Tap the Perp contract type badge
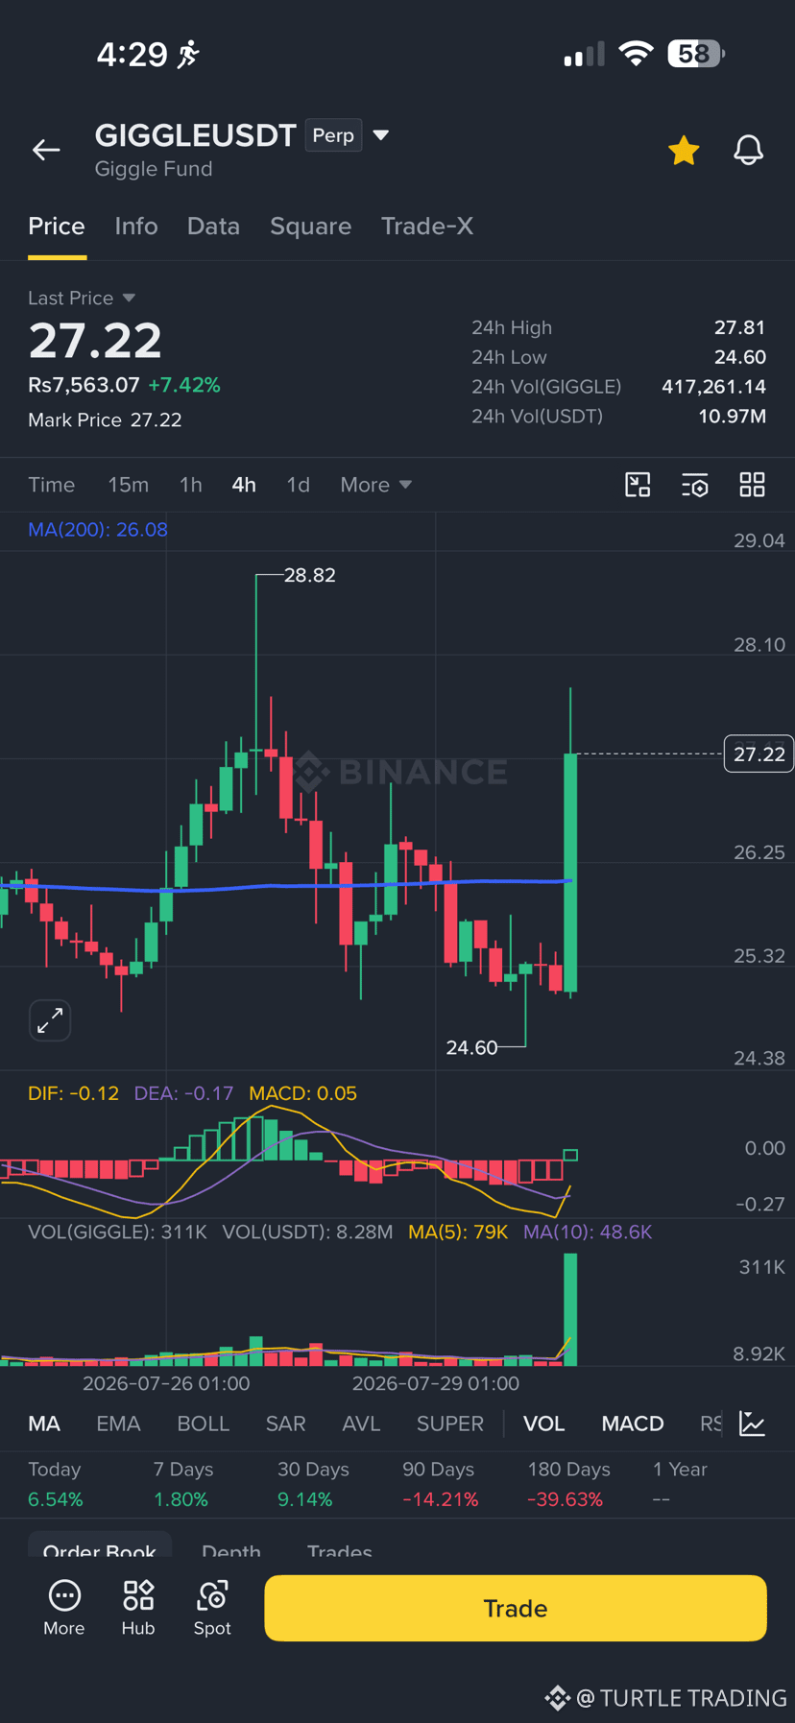795x1723 pixels. tap(333, 135)
